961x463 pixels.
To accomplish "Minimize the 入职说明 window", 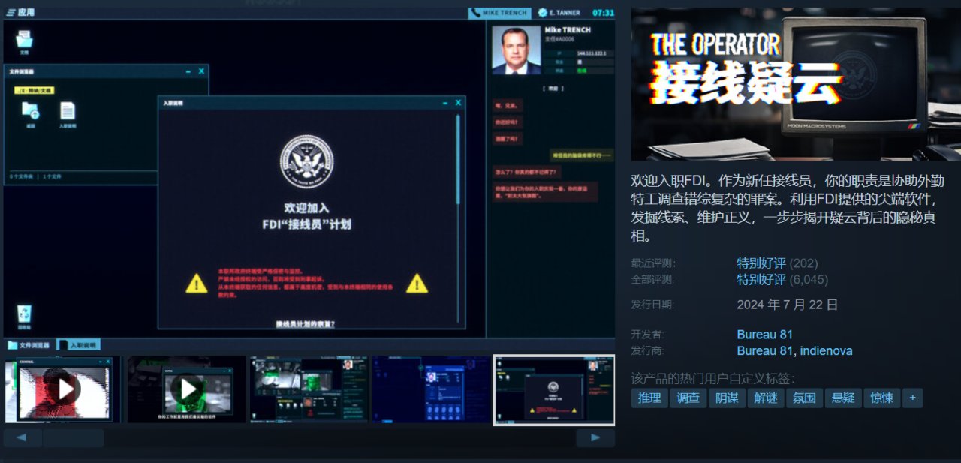I will pos(445,103).
